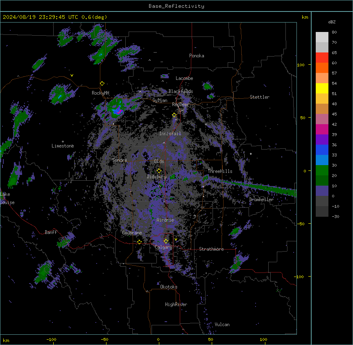The height and width of the screenshot is (345, 353).
Task: Select the Vulcan label
Action: point(222,325)
